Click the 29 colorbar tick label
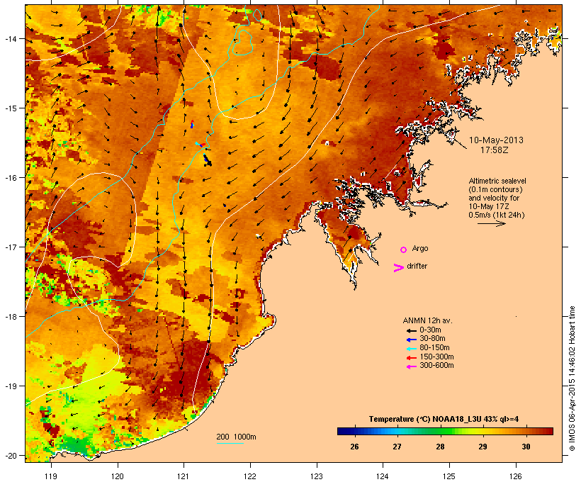This screenshot has width=581, height=482. 483,447
